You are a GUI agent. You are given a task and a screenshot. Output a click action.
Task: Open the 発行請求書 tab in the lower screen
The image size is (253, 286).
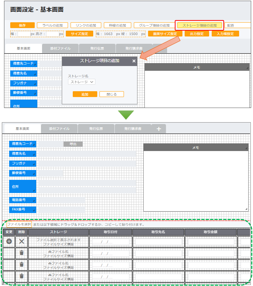(133, 129)
